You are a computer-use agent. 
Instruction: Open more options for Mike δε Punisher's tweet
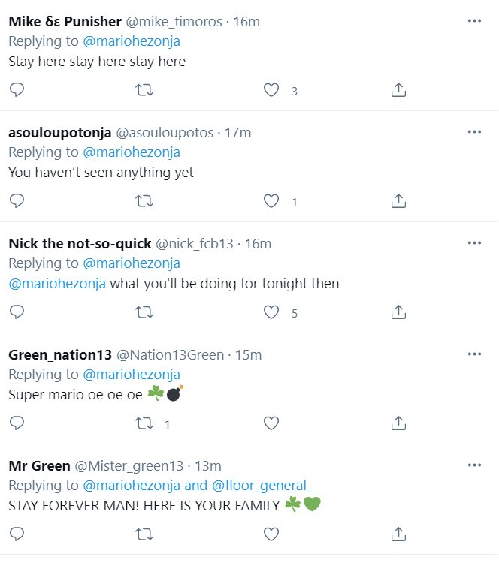click(474, 21)
